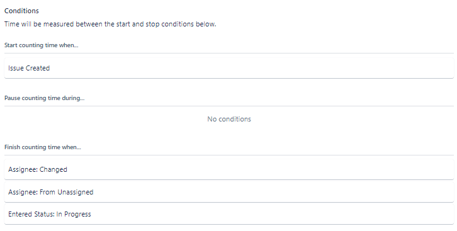Click the divider line under Finish counting label
Image resolution: width=457 pixels, height=231 pixels.
[228, 155]
